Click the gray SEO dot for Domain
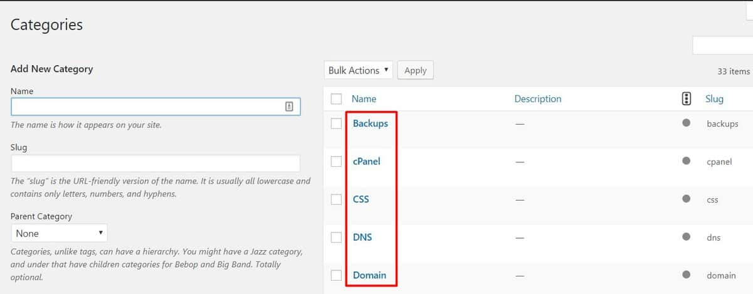Screen dimensions: 753x294 tap(686, 275)
